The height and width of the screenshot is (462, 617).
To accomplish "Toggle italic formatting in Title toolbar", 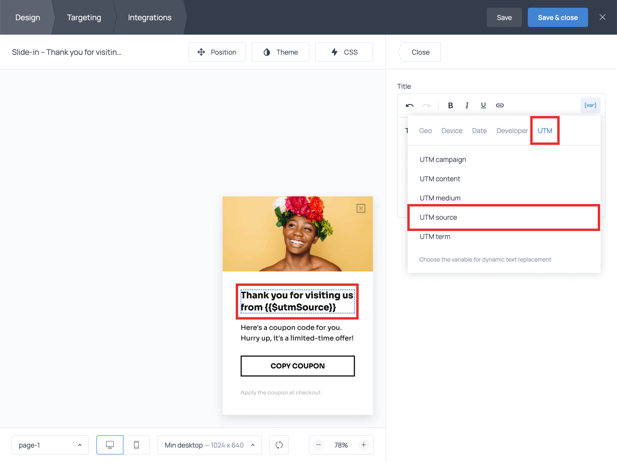I will [x=467, y=105].
